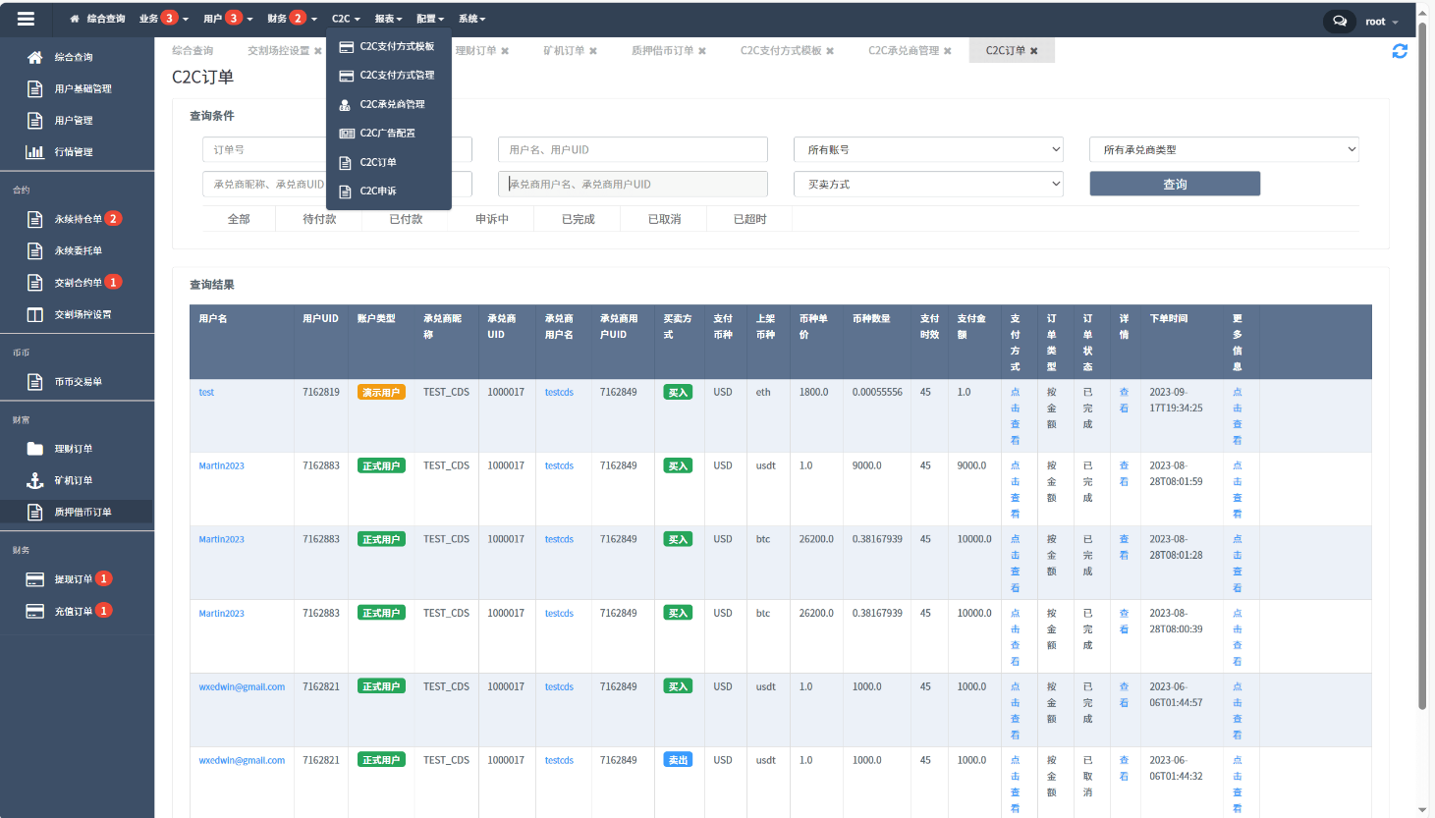
Task: Click the blue refresh icon
Action: coord(1400,51)
